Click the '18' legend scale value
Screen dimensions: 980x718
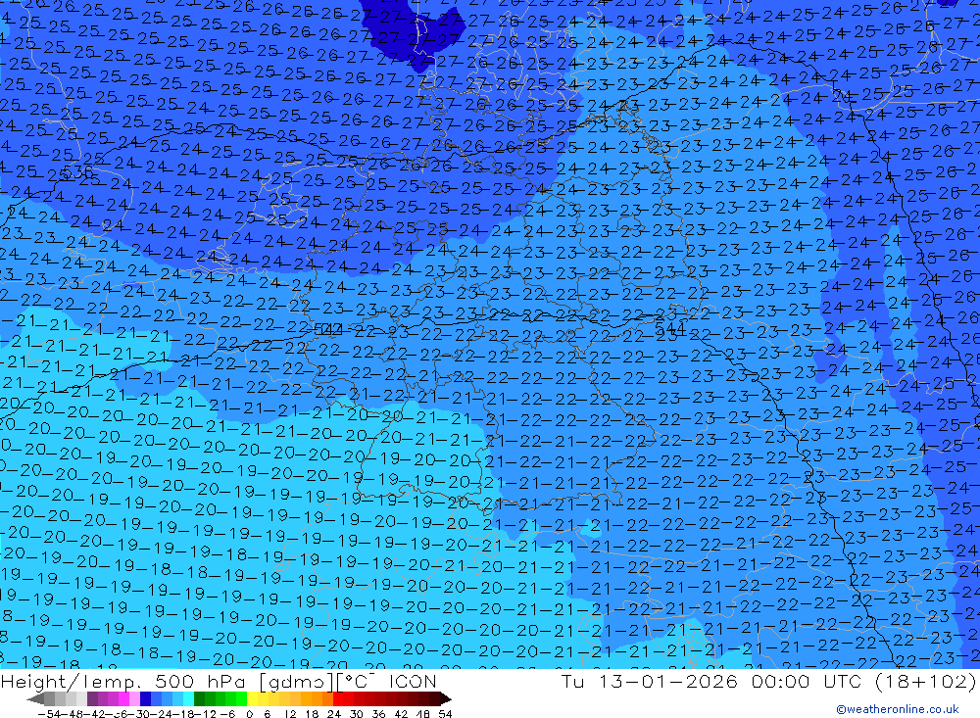pos(312,714)
